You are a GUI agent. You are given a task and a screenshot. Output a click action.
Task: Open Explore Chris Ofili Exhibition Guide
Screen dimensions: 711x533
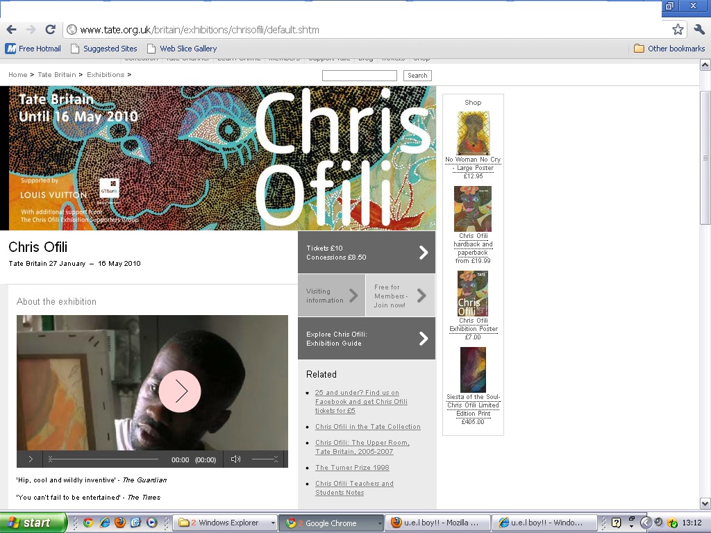[367, 339]
